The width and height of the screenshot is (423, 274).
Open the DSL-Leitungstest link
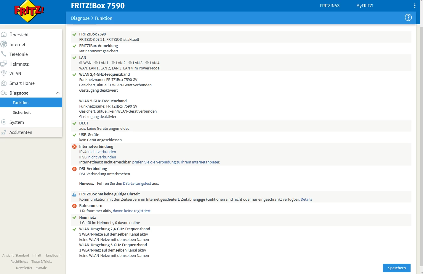click(137, 183)
